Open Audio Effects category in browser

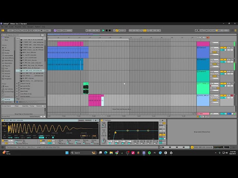[8, 58]
